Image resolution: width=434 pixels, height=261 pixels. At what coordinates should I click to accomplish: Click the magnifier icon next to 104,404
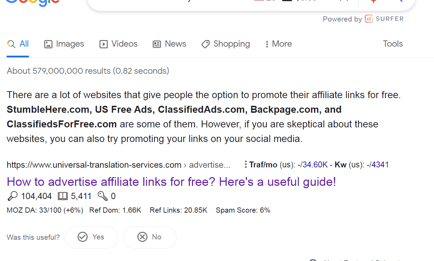coord(12,196)
